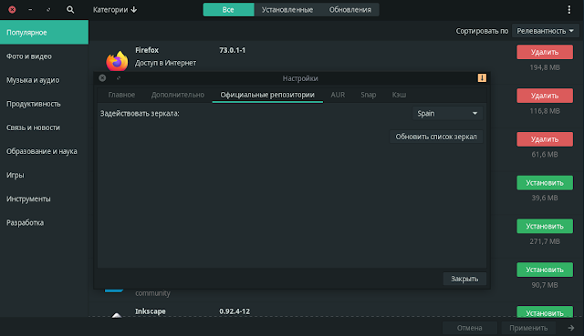Image resolution: width=584 pixels, height=336 pixels.
Task: Select the Продуктивность category
Action: (x=44, y=104)
